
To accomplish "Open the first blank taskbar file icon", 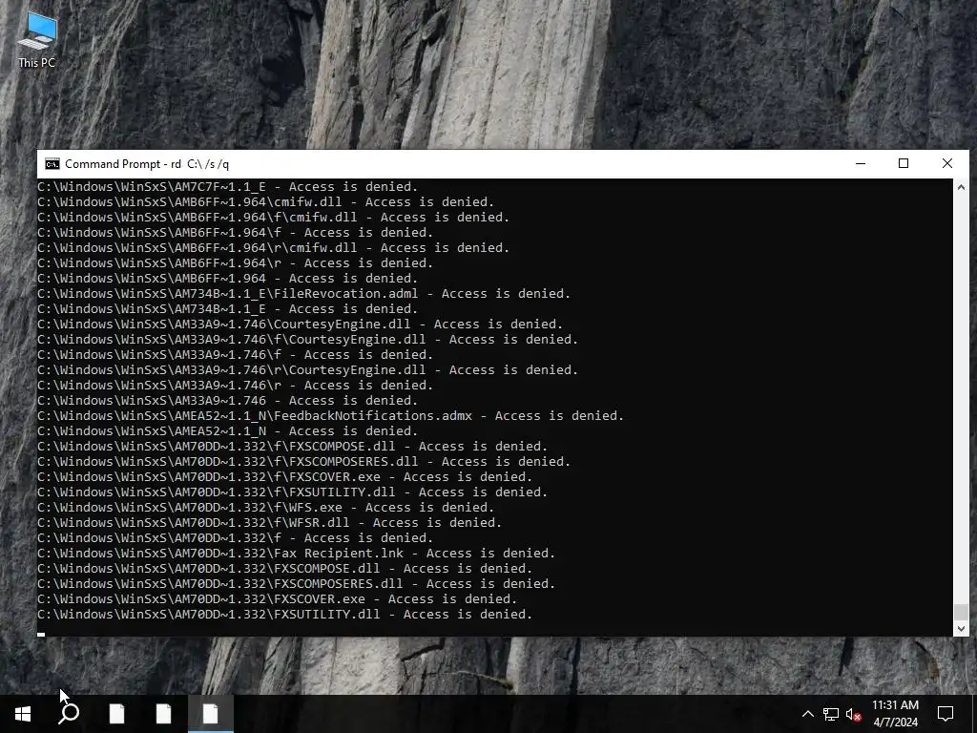I will coord(116,714).
